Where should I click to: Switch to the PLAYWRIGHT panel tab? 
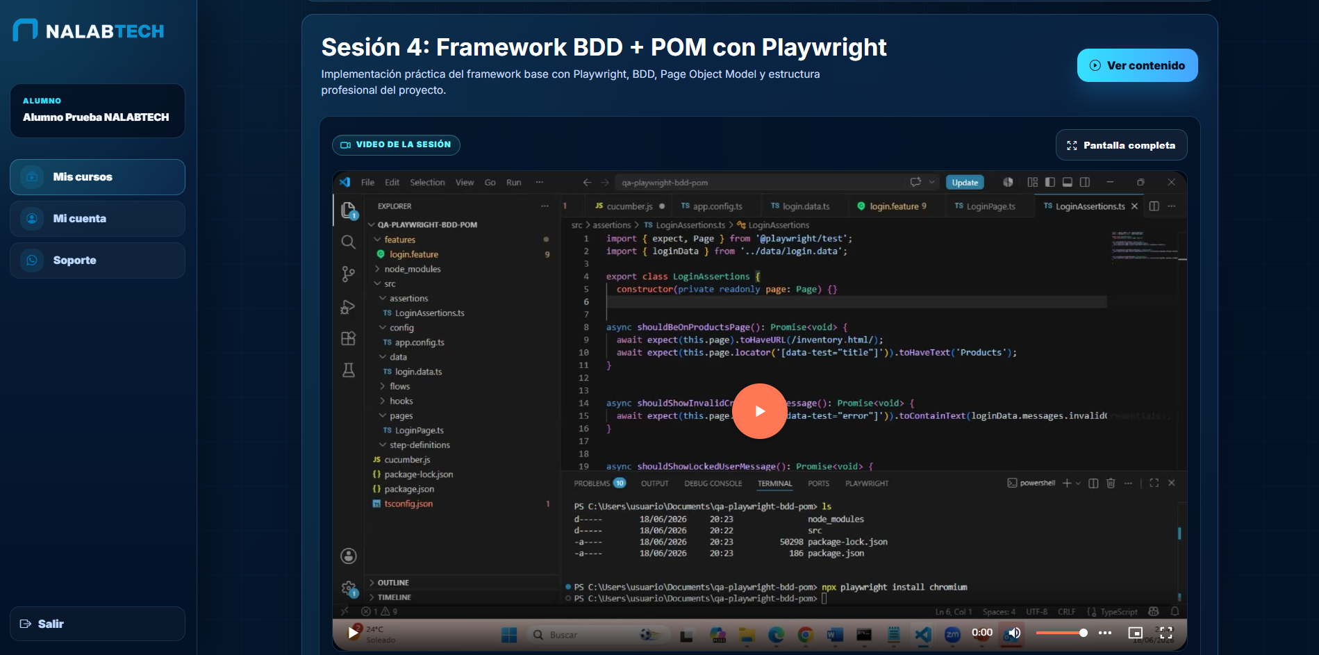(x=867, y=483)
